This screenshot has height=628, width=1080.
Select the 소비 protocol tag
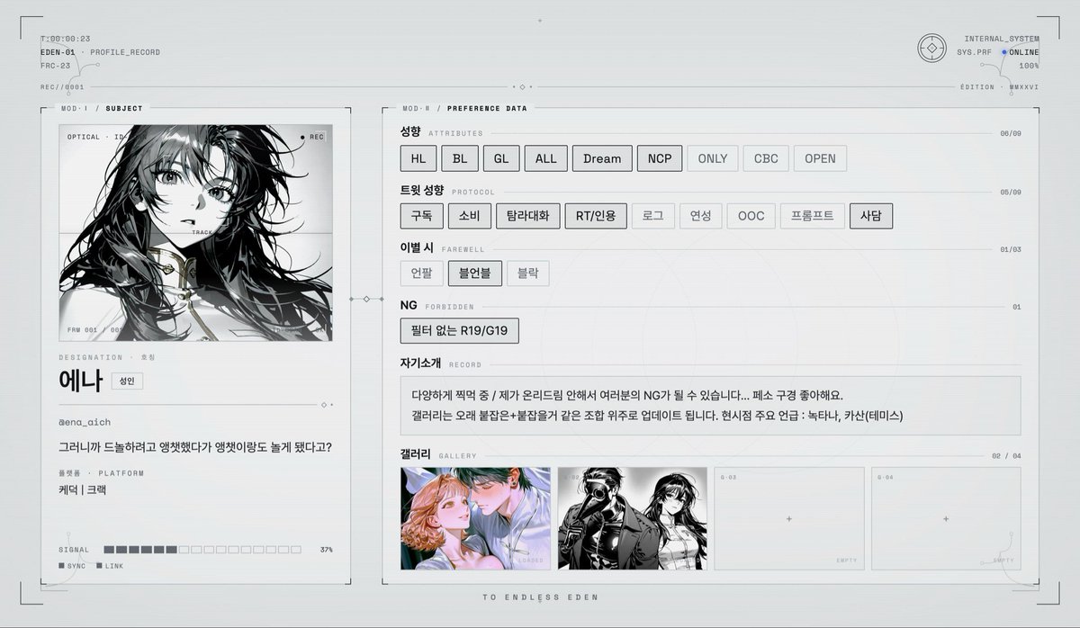pyautogui.click(x=469, y=216)
